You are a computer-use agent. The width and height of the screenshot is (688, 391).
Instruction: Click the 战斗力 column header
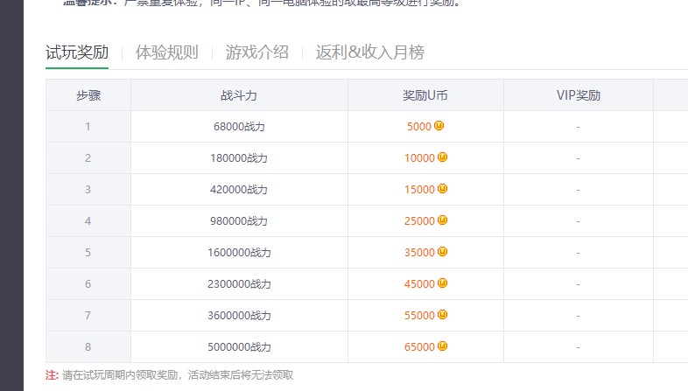click(x=239, y=95)
